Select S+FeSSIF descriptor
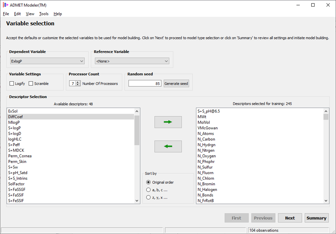 (71, 201)
